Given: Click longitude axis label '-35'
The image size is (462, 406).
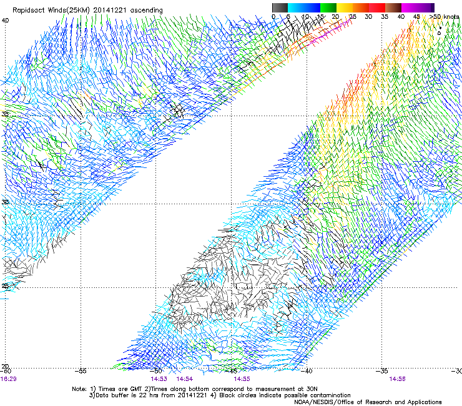Looking at the screenshot, I should click(381, 371).
